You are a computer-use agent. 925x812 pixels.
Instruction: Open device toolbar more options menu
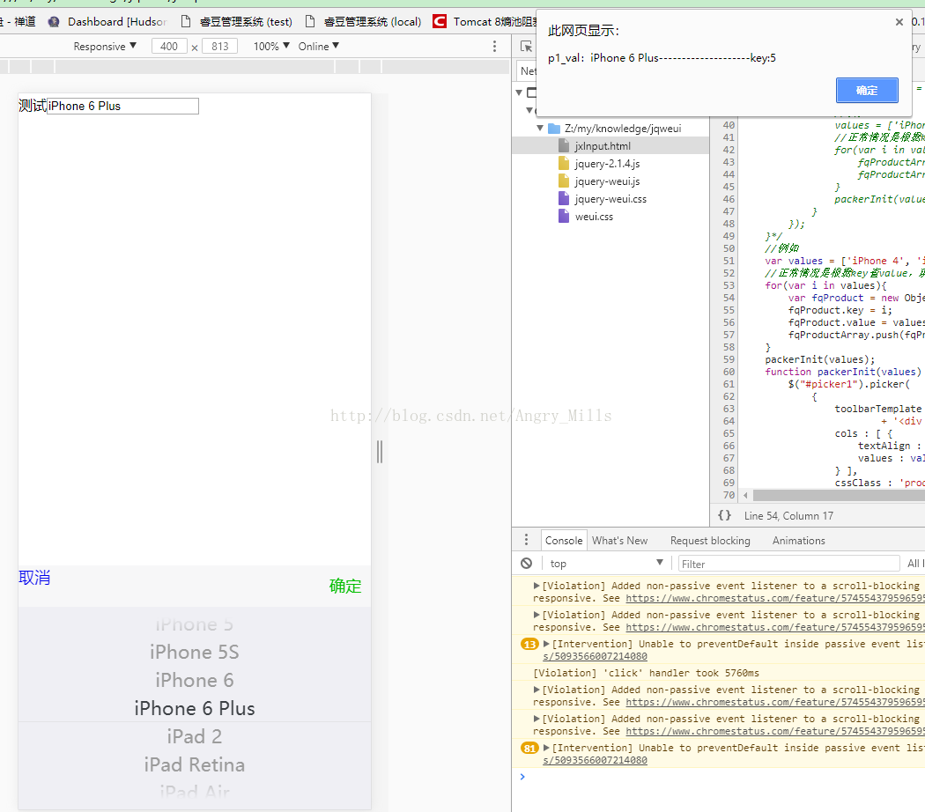point(494,46)
